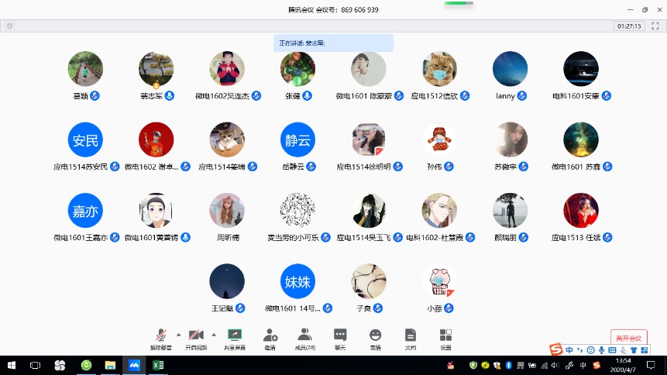Select the 静云 avatar tile
Image resolution: width=667 pixels, height=375 pixels.
pyautogui.click(x=297, y=139)
